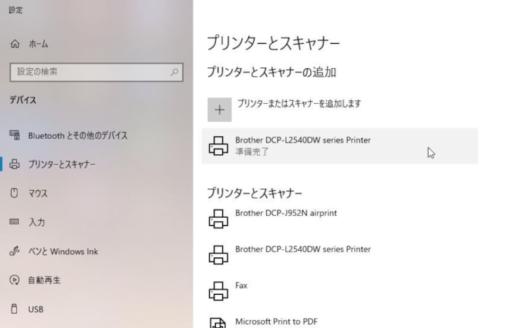The image size is (519, 328).
Task: Click the Fax device icon
Action: point(218,291)
